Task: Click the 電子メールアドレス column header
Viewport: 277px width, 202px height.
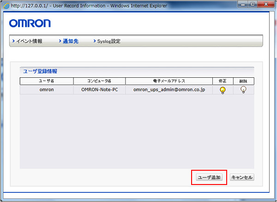Action: (169, 81)
